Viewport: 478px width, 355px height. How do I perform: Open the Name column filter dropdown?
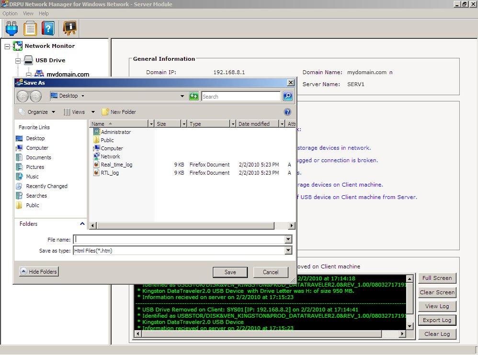point(151,123)
